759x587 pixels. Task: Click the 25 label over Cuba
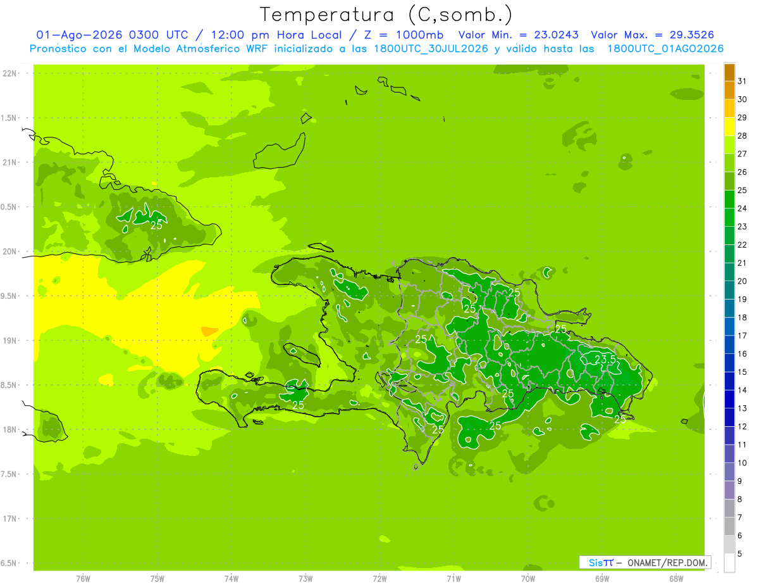coord(156,224)
